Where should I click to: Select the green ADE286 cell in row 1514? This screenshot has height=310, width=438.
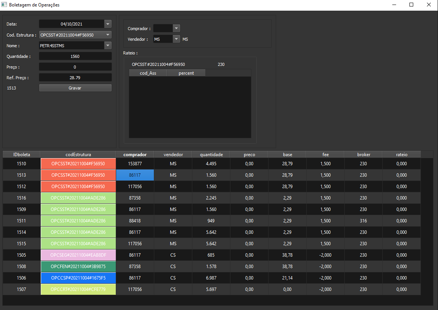tap(78, 232)
